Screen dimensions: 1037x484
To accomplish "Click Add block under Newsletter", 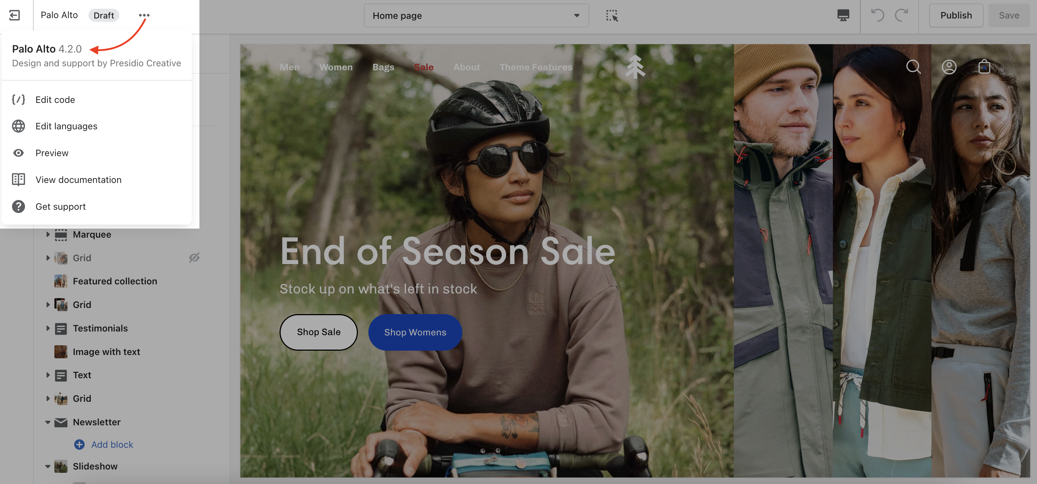I will [x=112, y=445].
